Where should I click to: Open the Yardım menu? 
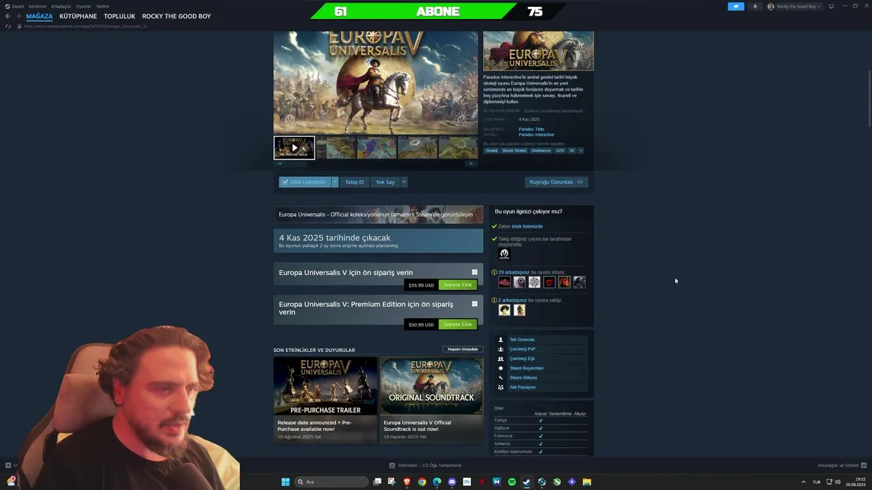[102, 6]
